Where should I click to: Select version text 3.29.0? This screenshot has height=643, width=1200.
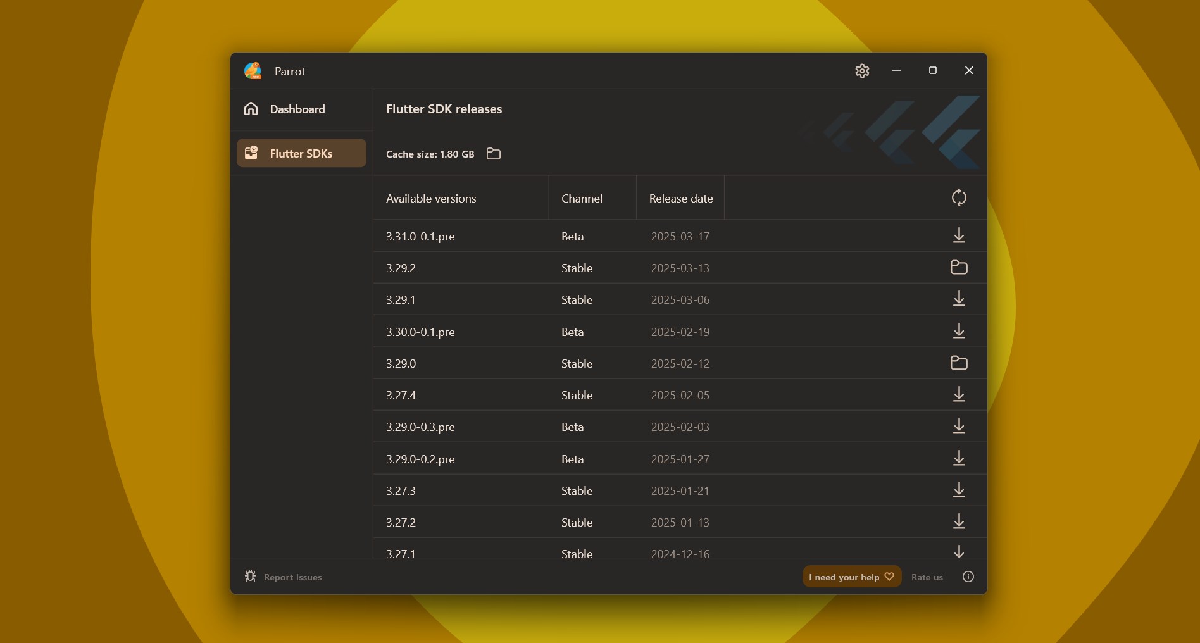click(x=401, y=364)
